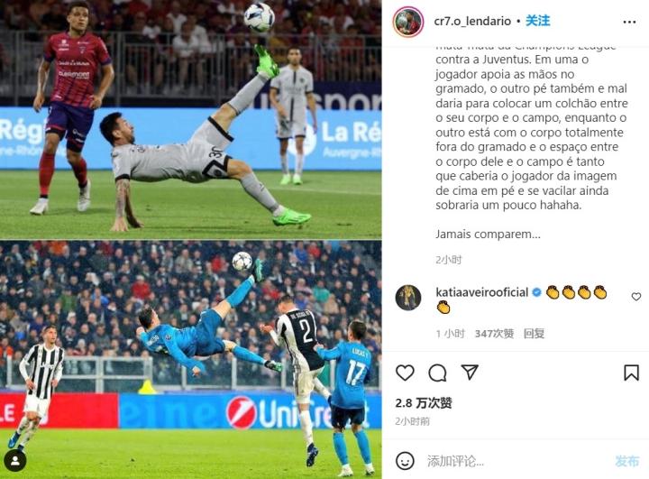Select the top bicycle kick photo

tap(190, 119)
